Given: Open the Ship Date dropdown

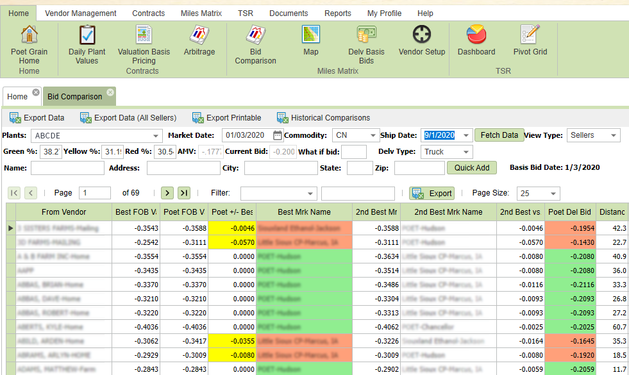Looking at the screenshot, I should (465, 135).
